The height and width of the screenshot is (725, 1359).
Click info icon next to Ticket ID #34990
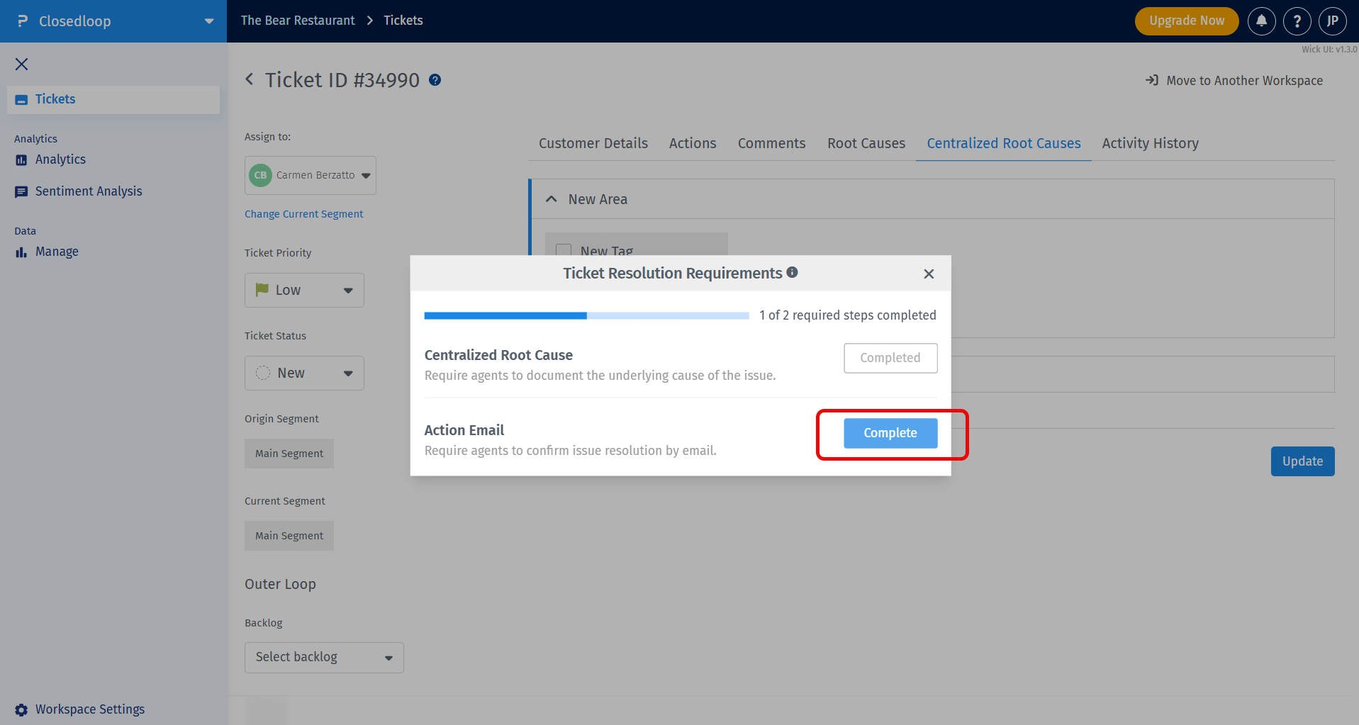pyautogui.click(x=435, y=80)
